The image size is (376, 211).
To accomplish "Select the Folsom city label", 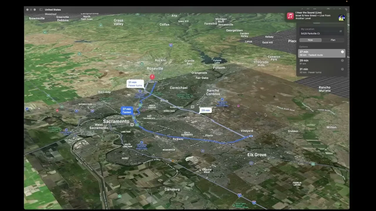I will (219, 68).
